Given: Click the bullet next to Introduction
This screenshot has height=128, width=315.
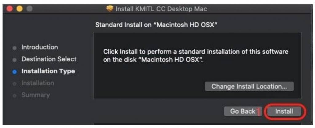Looking at the screenshot, I should point(15,48).
